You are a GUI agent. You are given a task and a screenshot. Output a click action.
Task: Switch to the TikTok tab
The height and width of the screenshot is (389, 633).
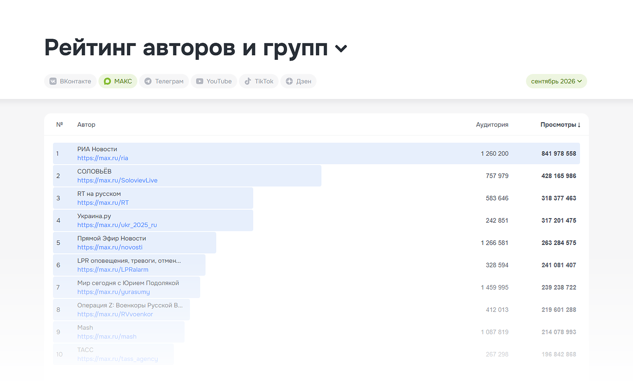coord(259,81)
